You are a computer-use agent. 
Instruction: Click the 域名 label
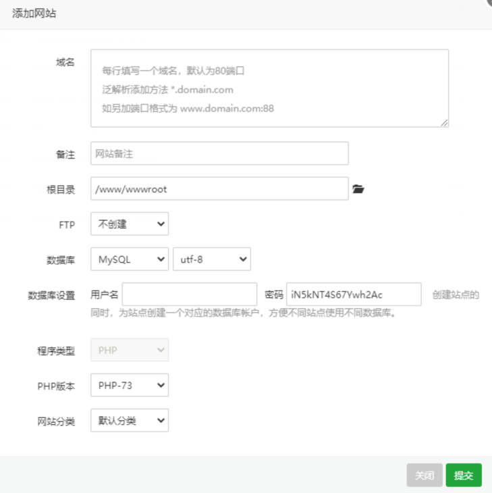pyautogui.click(x=65, y=63)
